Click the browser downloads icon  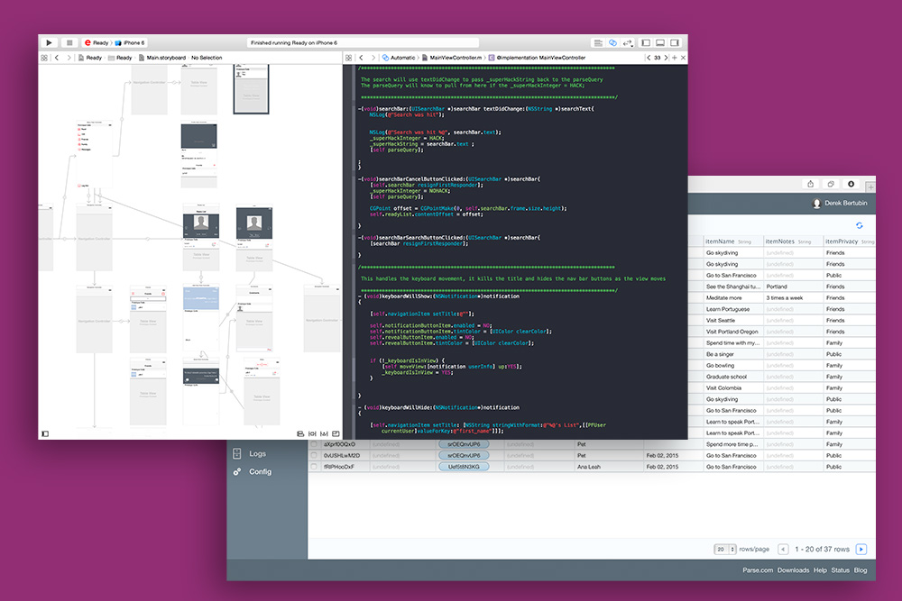(850, 184)
